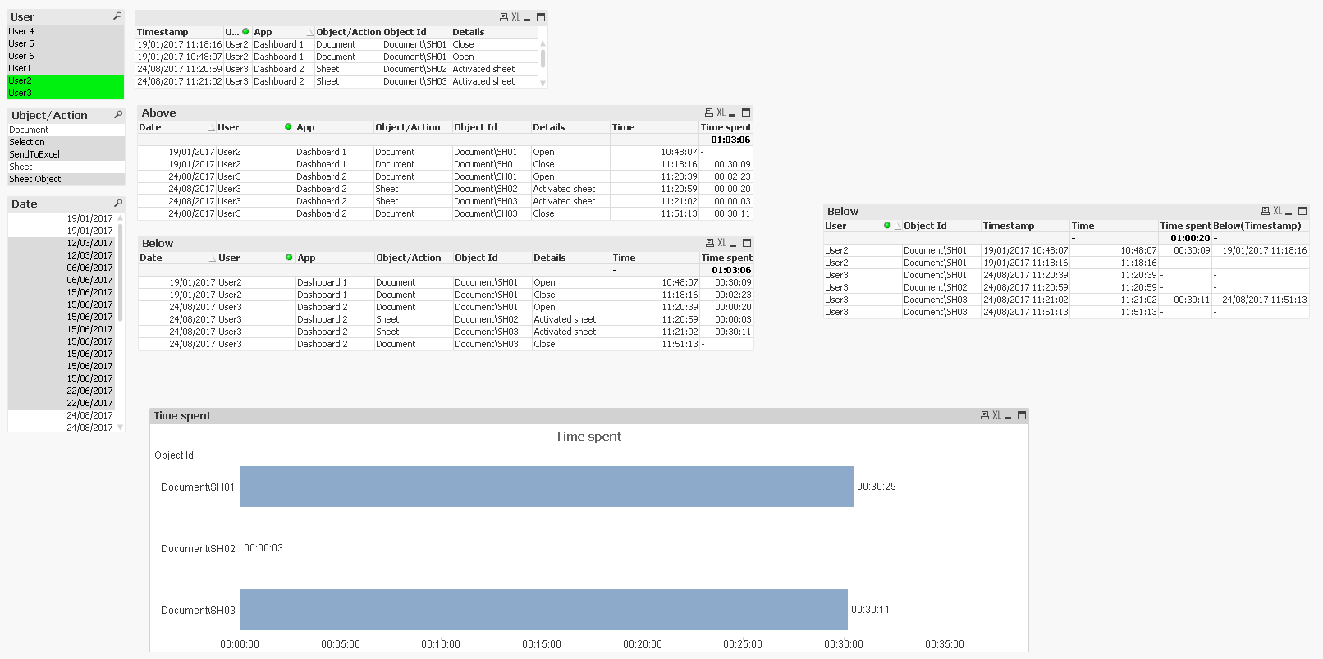Export right-side Below table to Excel
This screenshot has height=659, width=1323.
click(x=1277, y=211)
